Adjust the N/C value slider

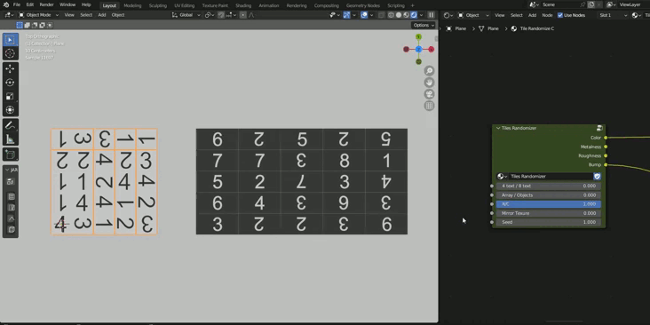(x=549, y=204)
